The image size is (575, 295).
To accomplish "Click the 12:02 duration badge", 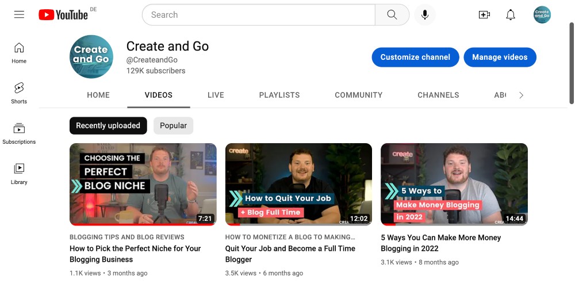I will pyautogui.click(x=359, y=219).
